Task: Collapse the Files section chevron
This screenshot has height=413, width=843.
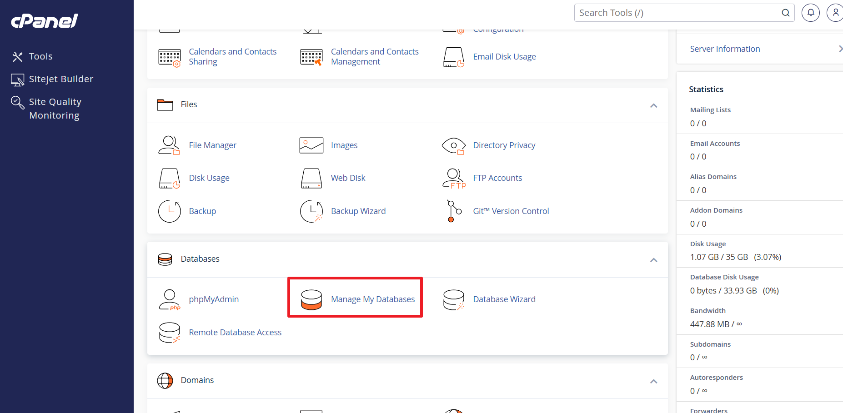Action: pos(653,105)
